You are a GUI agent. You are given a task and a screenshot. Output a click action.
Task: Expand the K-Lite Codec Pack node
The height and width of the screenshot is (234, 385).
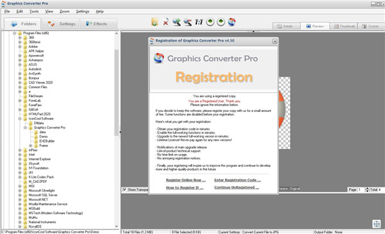coord(20,177)
